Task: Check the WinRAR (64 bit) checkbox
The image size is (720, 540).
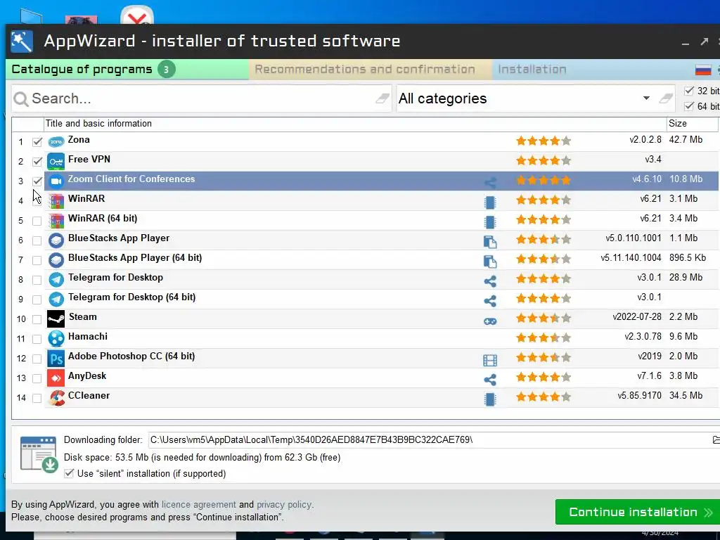Action: coord(37,221)
